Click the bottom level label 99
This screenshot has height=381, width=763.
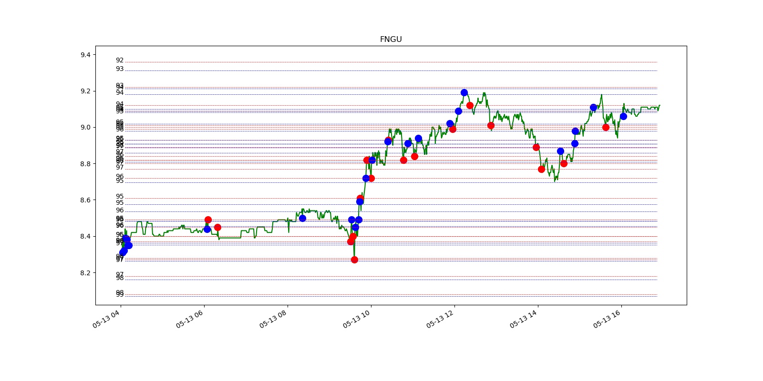(x=120, y=295)
